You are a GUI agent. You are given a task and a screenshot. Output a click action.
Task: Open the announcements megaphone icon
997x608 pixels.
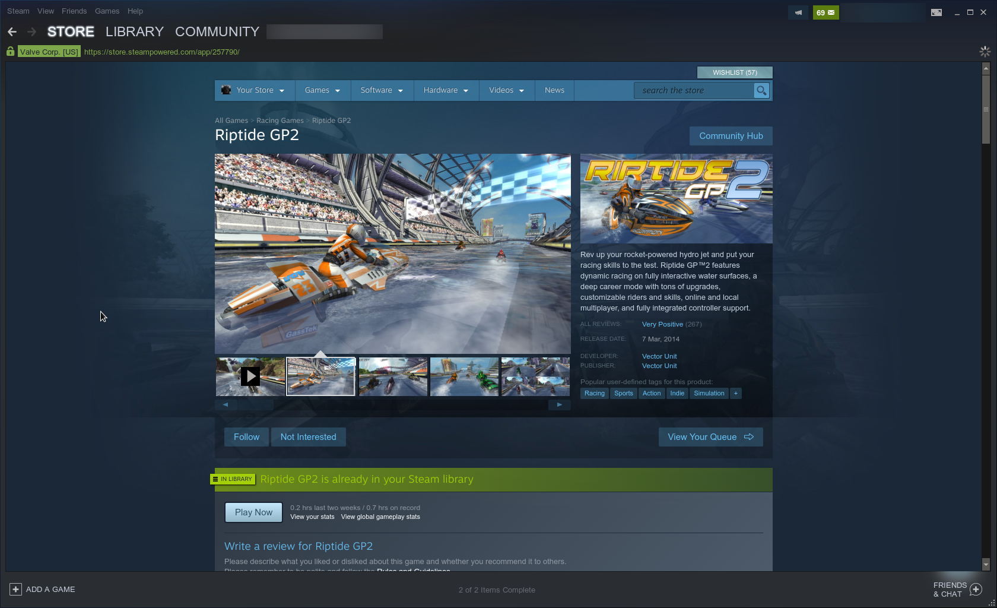click(x=798, y=12)
